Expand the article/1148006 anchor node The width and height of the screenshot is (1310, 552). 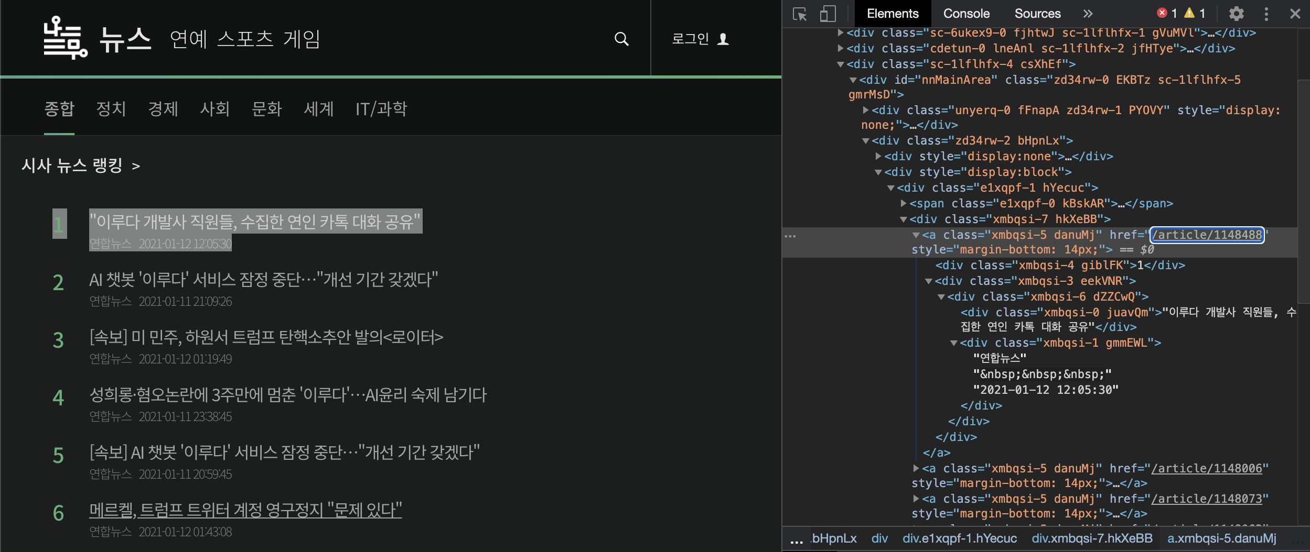[916, 469]
